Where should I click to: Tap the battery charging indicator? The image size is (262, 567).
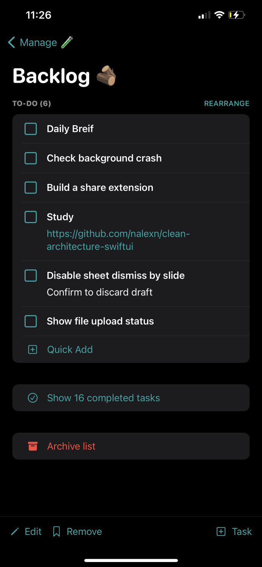[237, 15]
